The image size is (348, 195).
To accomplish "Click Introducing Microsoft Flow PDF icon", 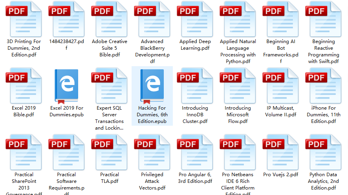I will [x=238, y=86].
